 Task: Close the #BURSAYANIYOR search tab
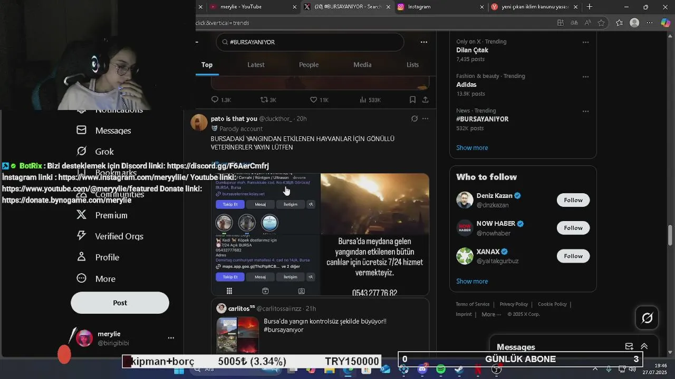388,7
